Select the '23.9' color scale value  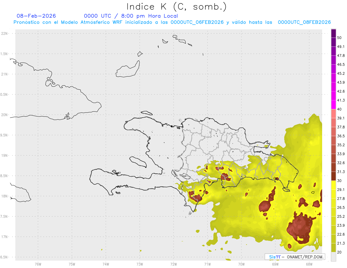[x=341, y=226]
